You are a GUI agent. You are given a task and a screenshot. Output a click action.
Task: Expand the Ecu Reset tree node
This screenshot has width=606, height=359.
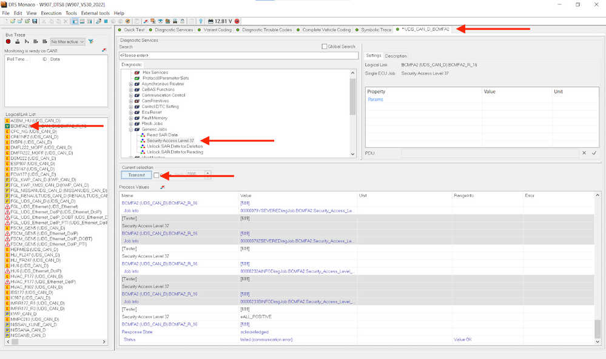[131, 112]
